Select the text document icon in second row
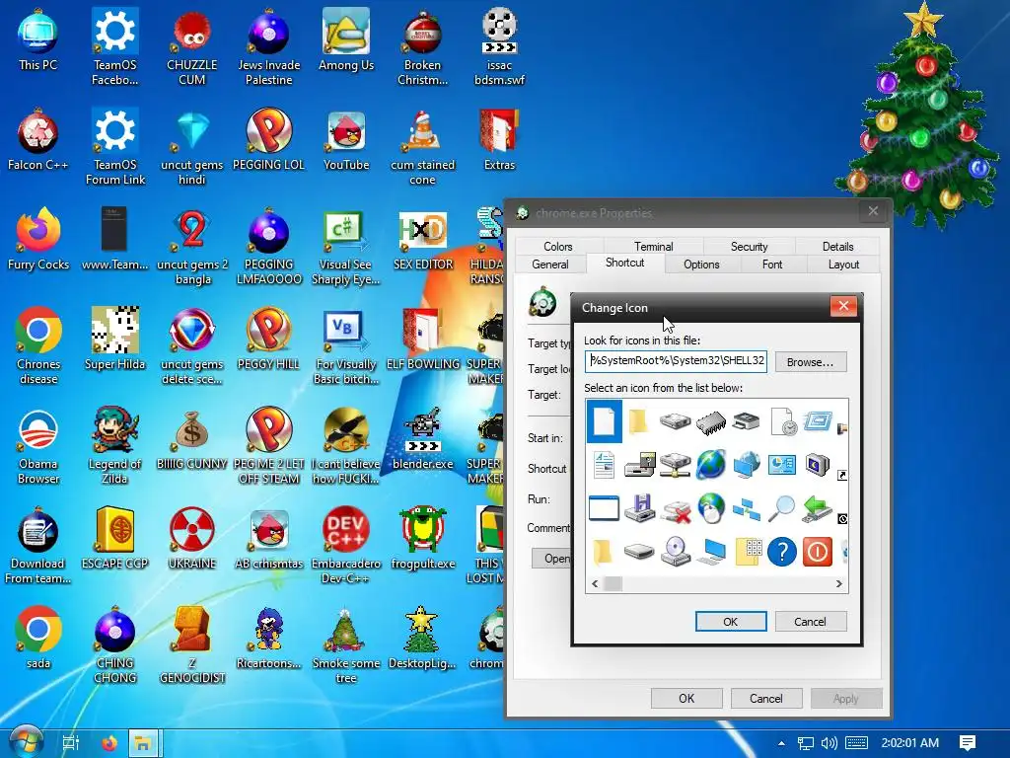 [x=604, y=466]
